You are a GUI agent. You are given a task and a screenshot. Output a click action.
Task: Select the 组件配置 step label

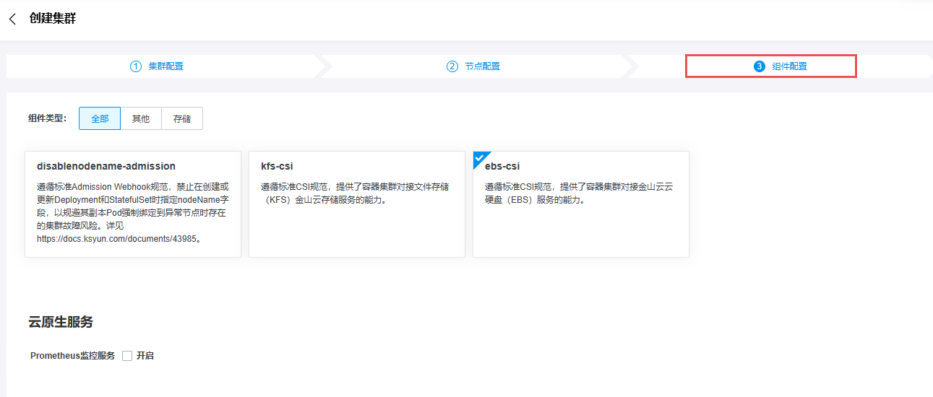tap(789, 66)
